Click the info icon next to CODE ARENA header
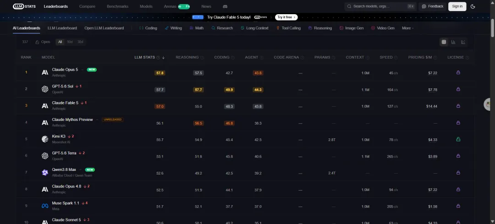Screen dimensions: 495x224 click(302, 57)
